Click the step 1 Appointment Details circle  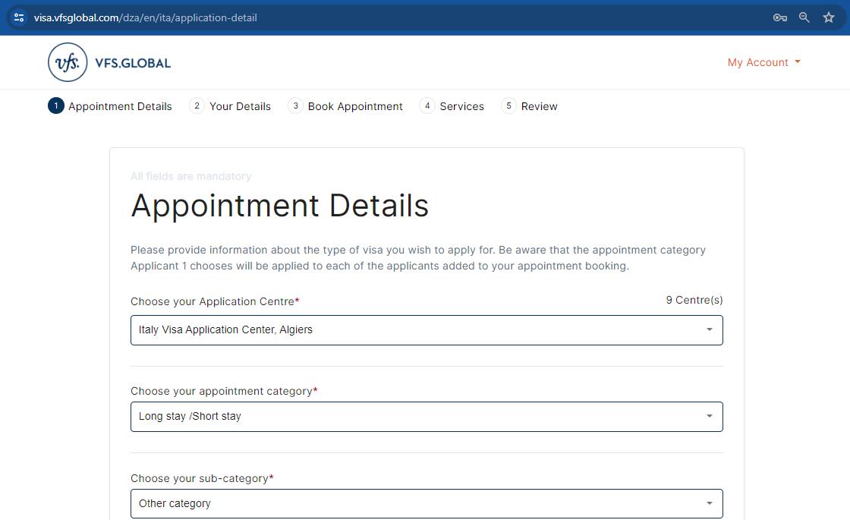tap(55, 106)
